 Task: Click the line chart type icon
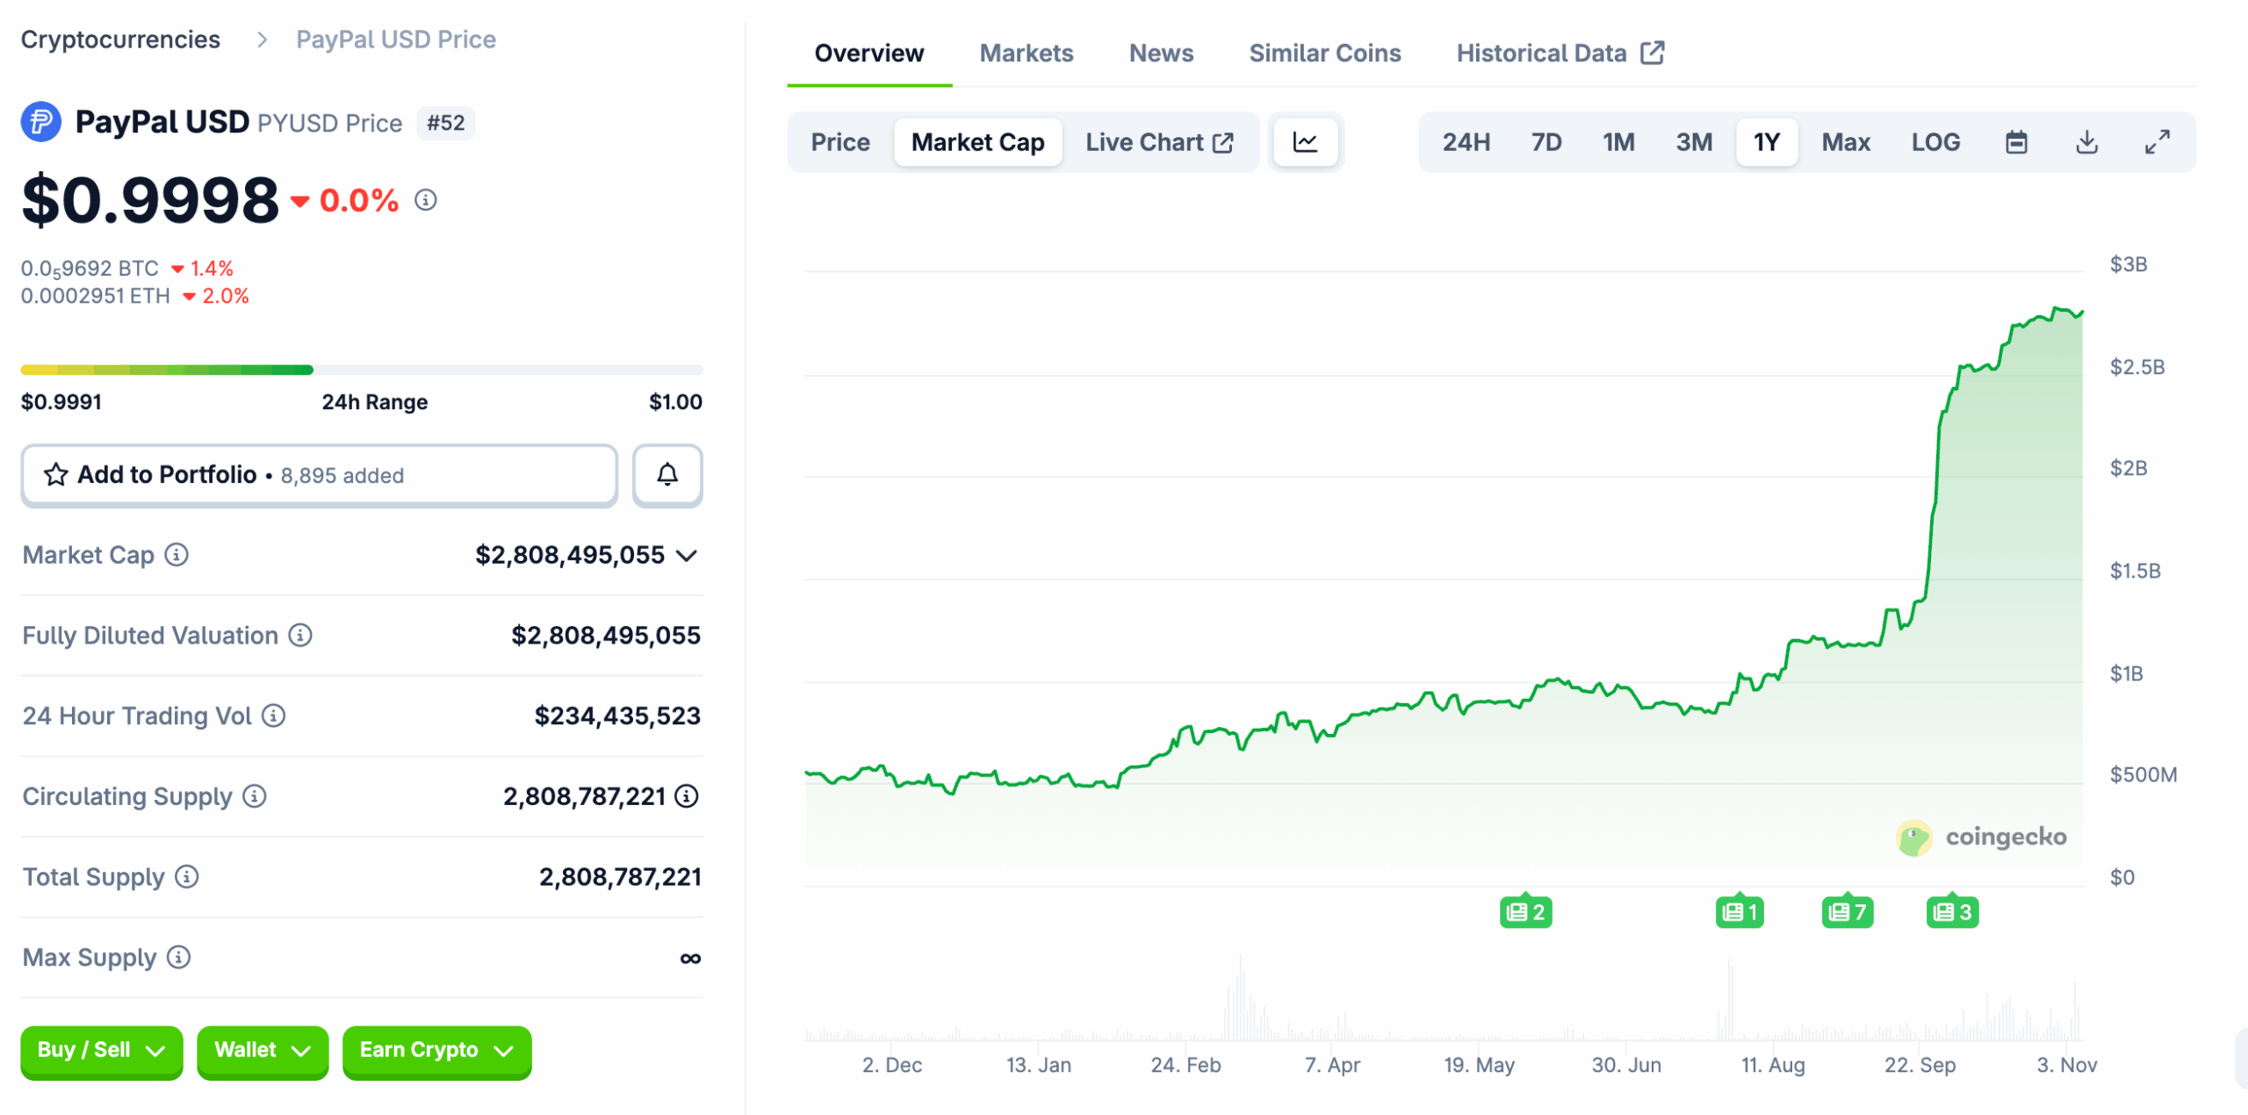click(1305, 142)
